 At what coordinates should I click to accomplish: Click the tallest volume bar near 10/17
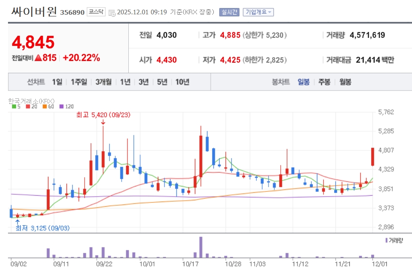point(201,247)
